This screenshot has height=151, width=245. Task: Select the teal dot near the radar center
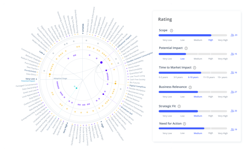click(76, 88)
